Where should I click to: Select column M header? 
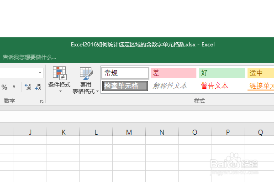129,132
